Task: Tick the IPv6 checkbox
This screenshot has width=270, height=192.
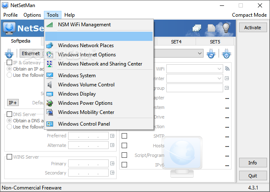Action: tap(124, 165)
